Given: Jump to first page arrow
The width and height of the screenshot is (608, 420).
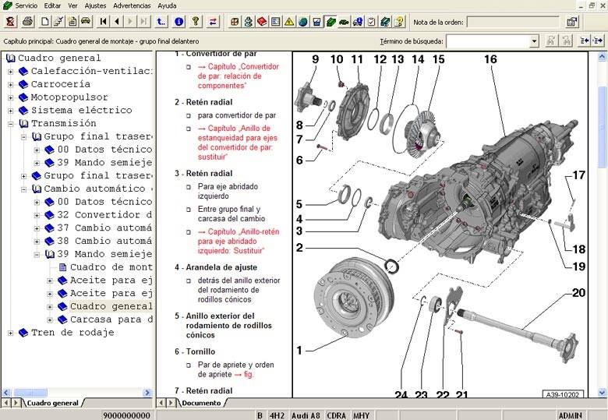Looking at the screenshot, I should point(103,21).
